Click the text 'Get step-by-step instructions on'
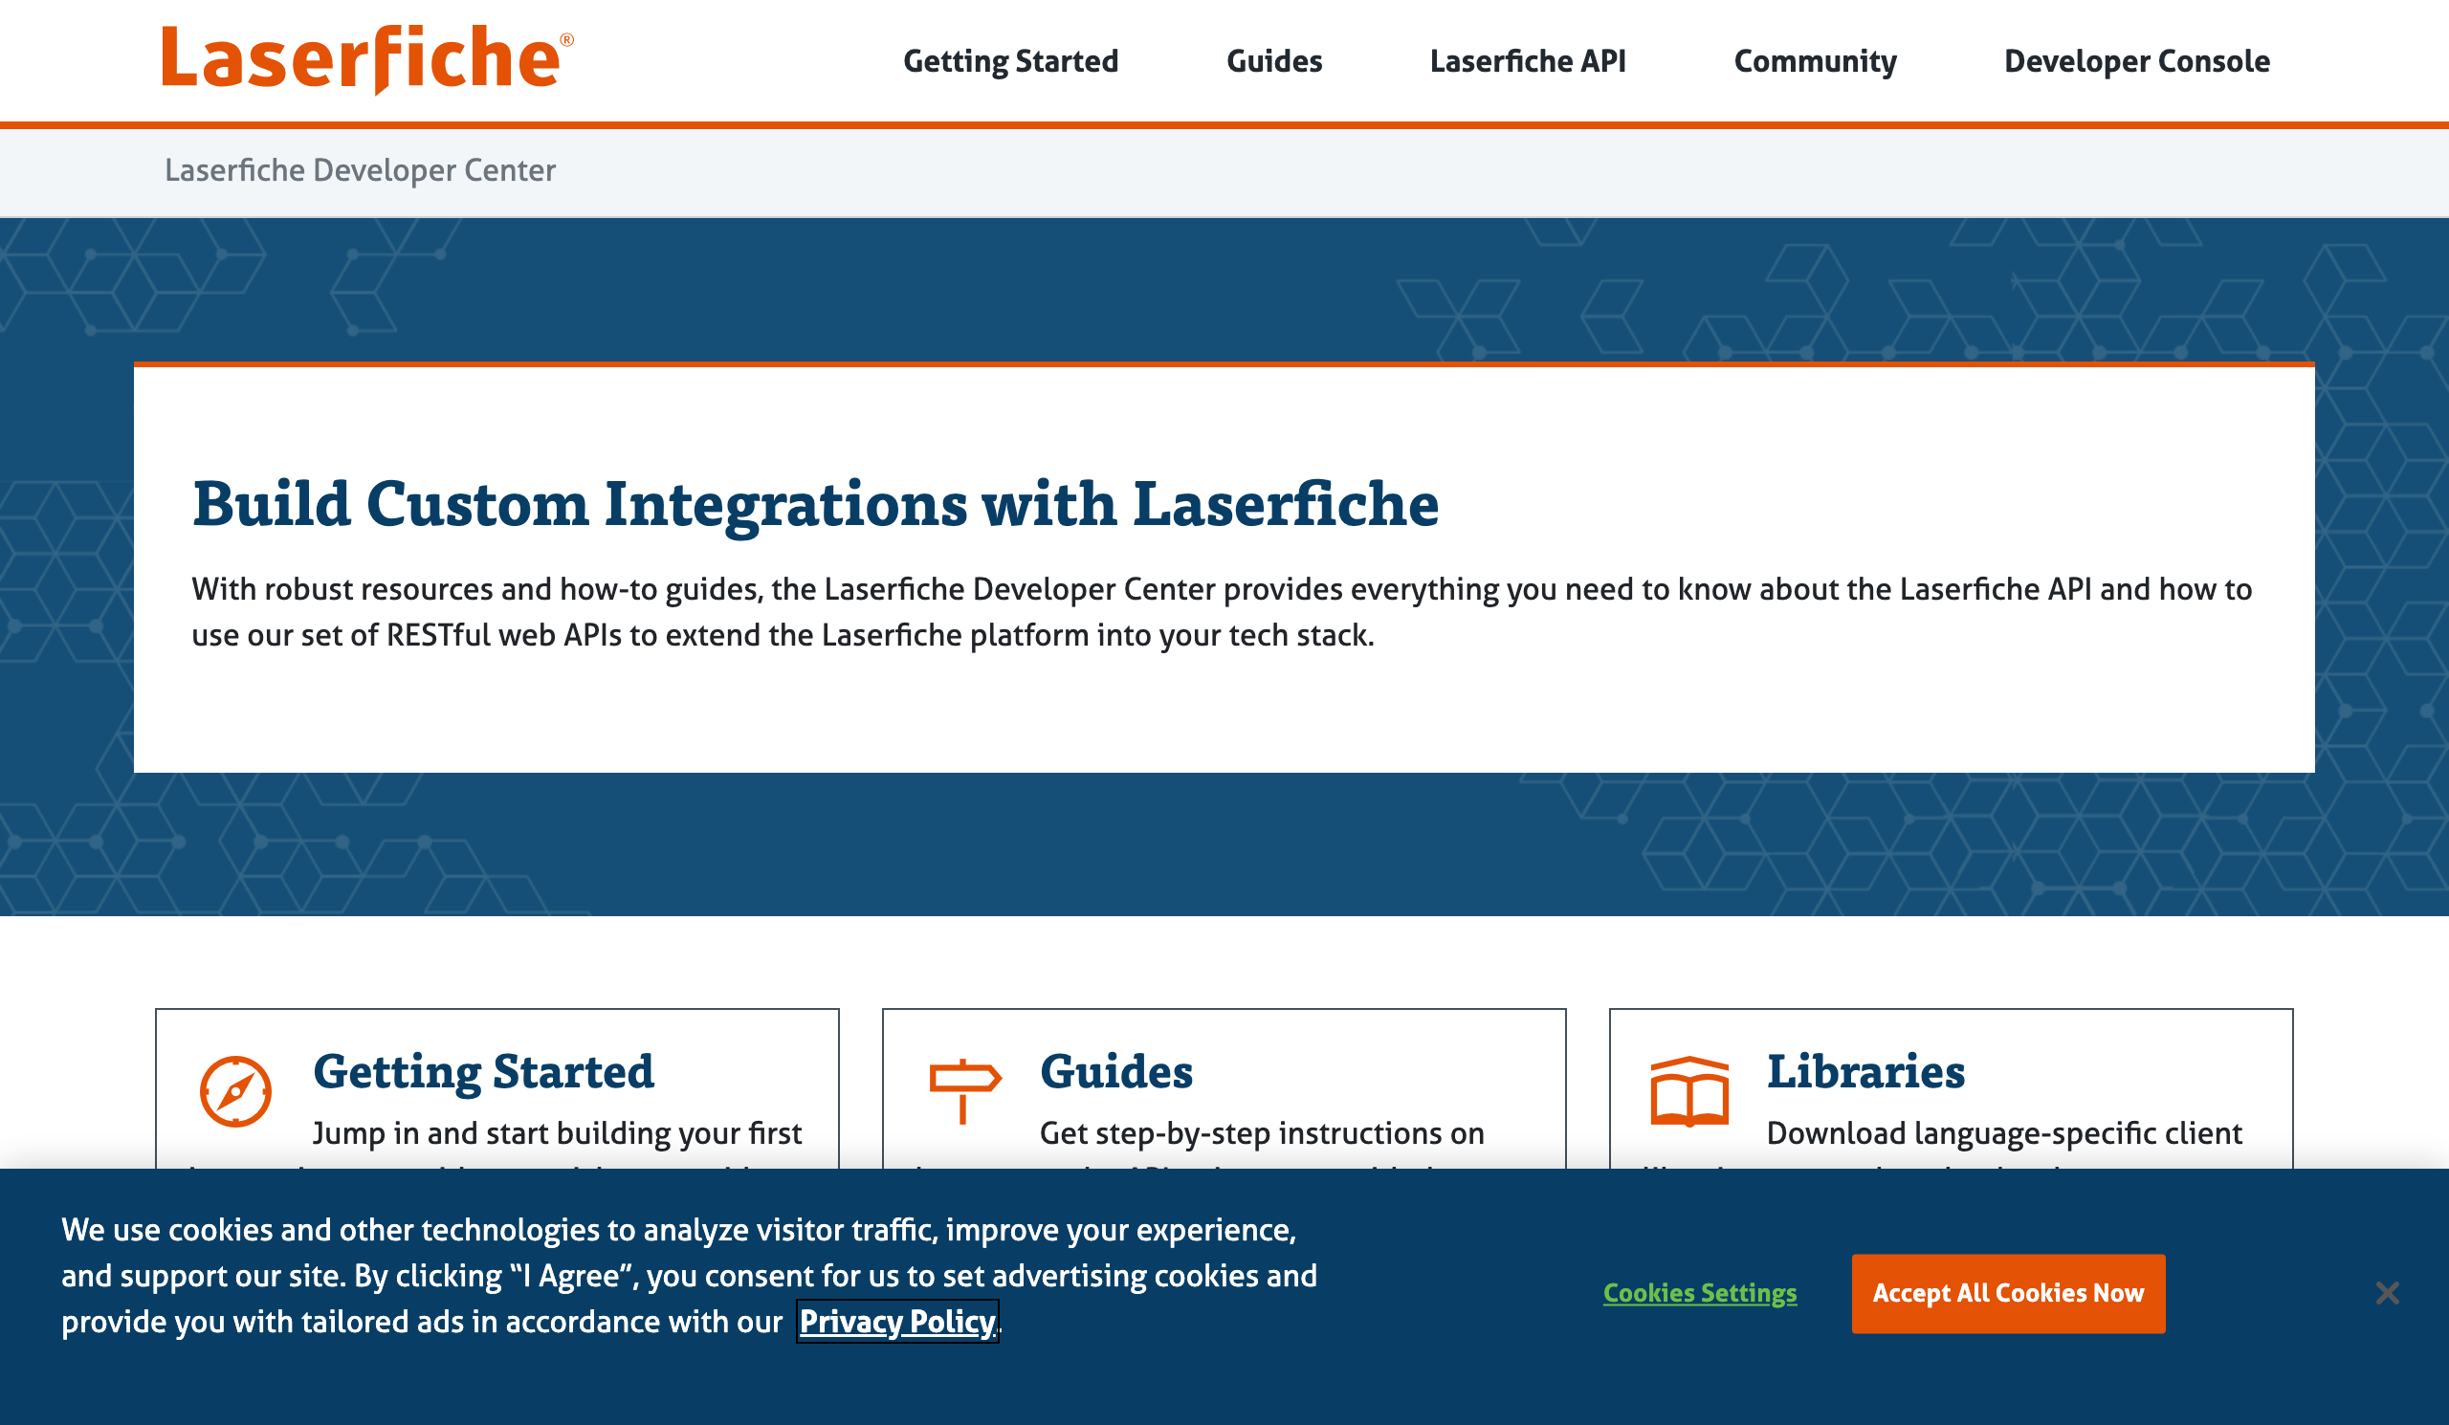Screen dimensions: 2449x1425 tap(1262, 1132)
